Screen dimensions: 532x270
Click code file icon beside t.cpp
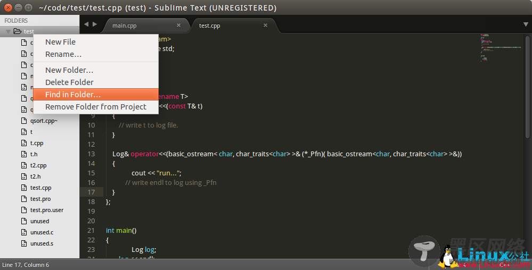coord(24,144)
